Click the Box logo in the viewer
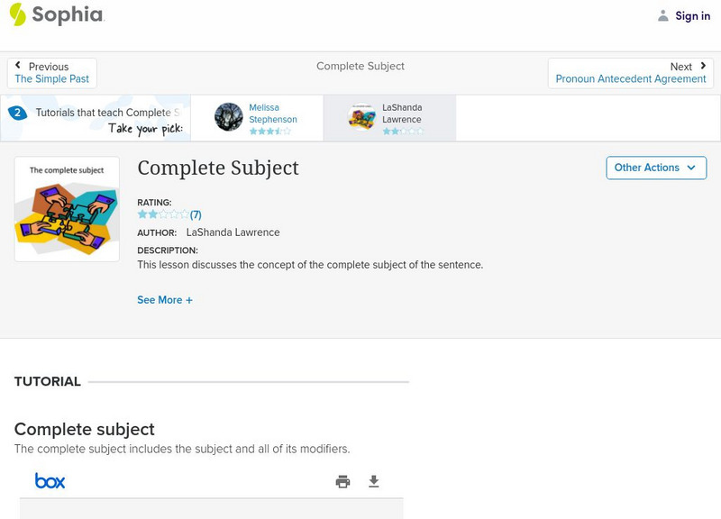 click(x=50, y=481)
